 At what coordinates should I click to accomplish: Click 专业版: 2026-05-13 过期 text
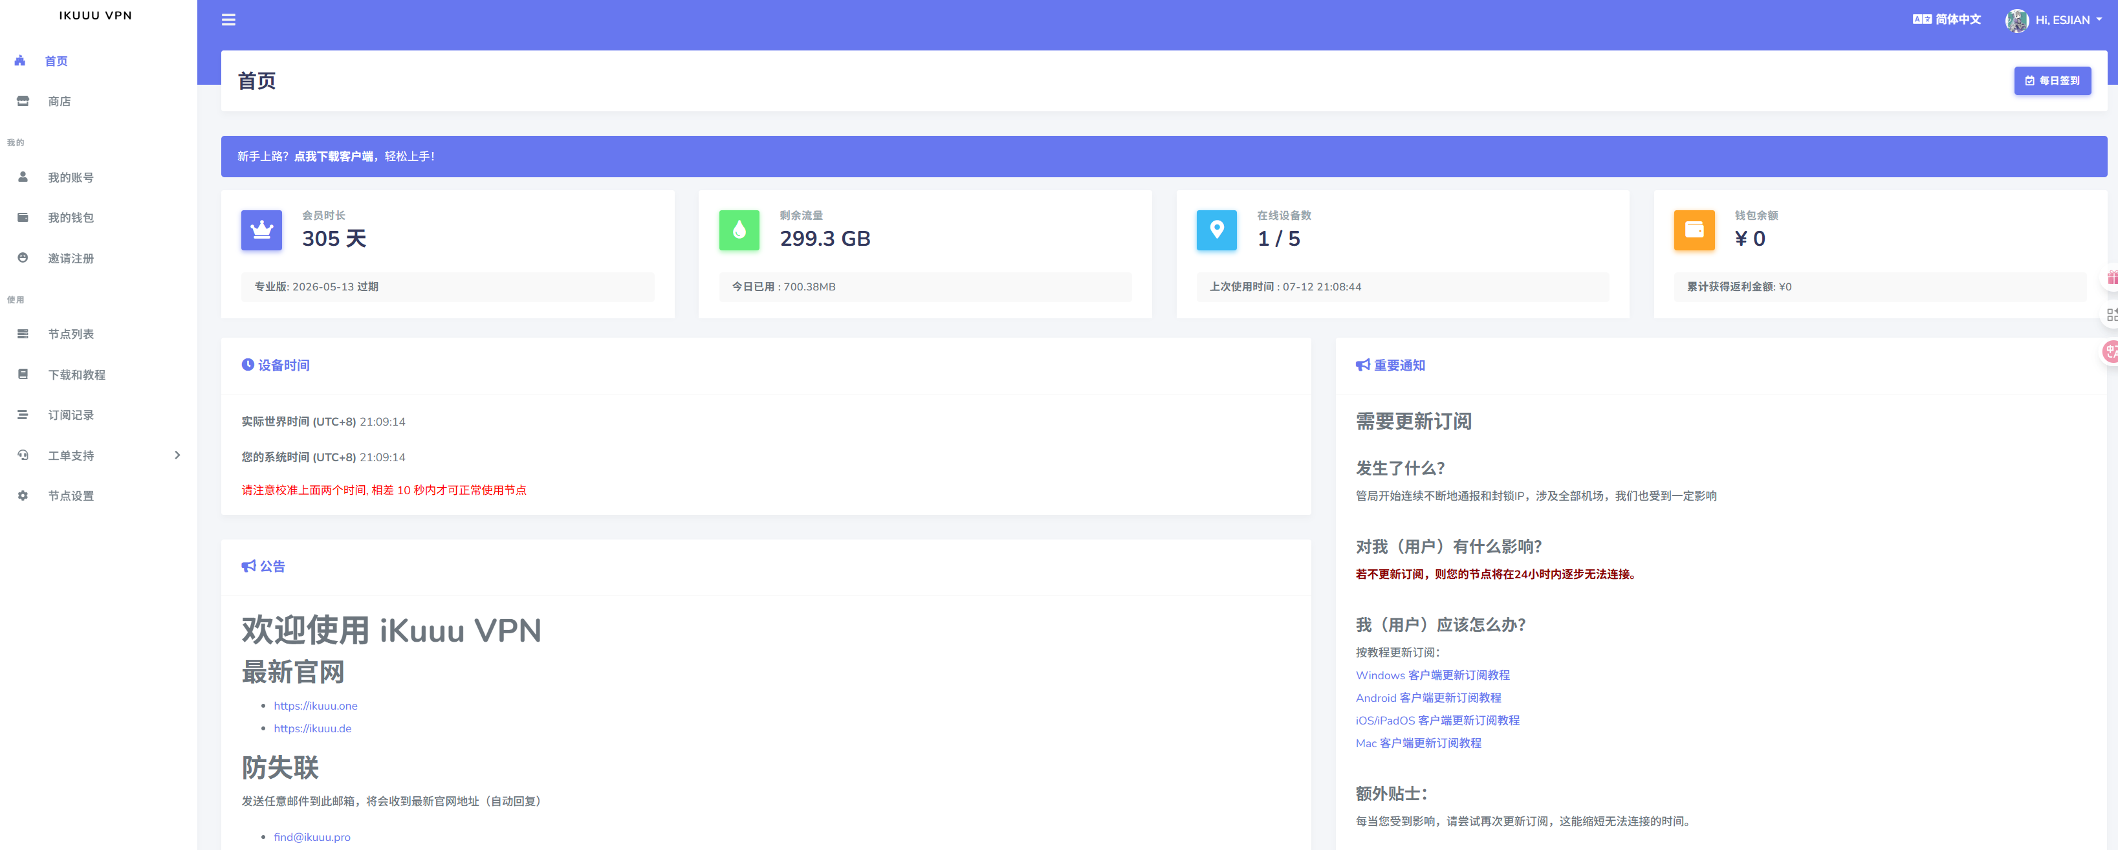(x=316, y=287)
